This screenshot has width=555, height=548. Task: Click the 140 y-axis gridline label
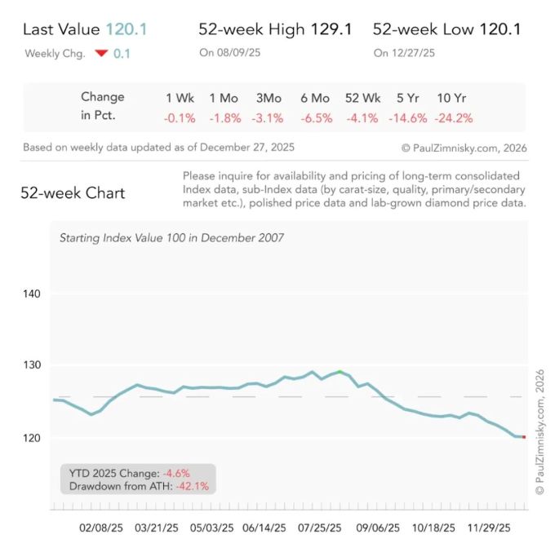[32, 294]
